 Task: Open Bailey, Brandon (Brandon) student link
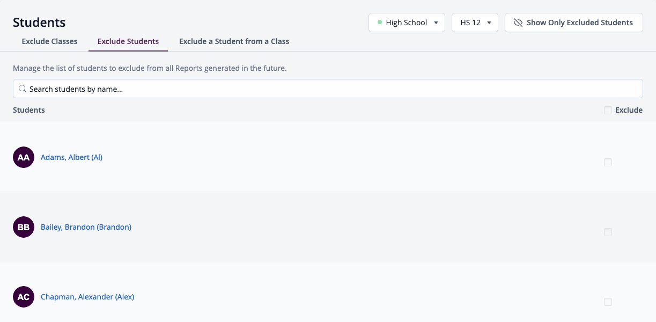[86, 227]
